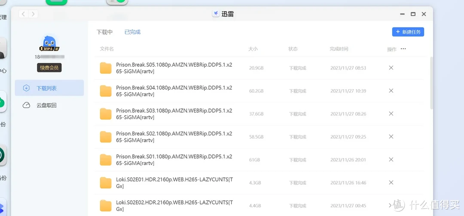Minimize the 迅雷 window

[x=402, y=14]
